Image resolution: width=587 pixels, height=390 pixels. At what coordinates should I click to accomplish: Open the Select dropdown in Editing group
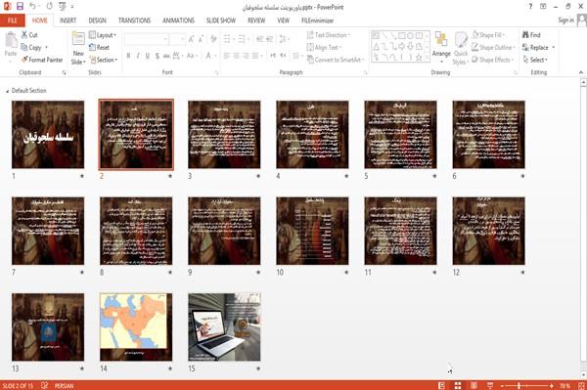click(x=535, y=60)
